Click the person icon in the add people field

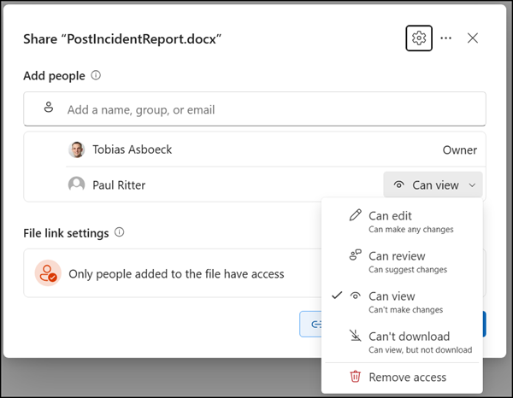point(49,107)
